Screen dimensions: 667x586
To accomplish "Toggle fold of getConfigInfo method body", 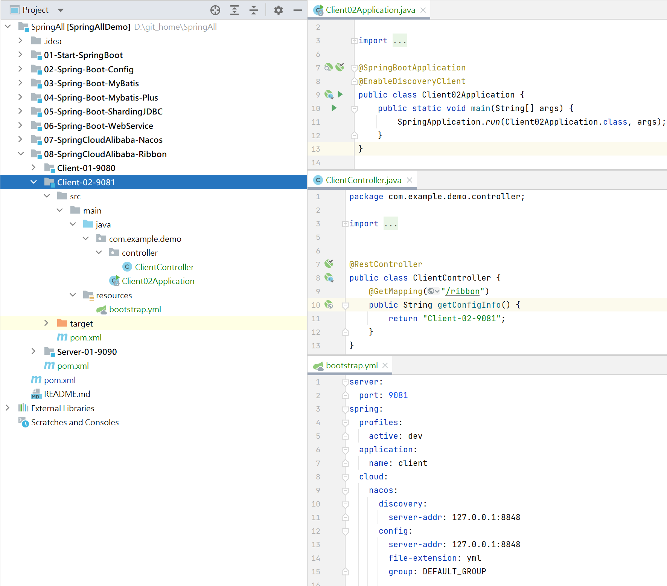I will 346,305.
